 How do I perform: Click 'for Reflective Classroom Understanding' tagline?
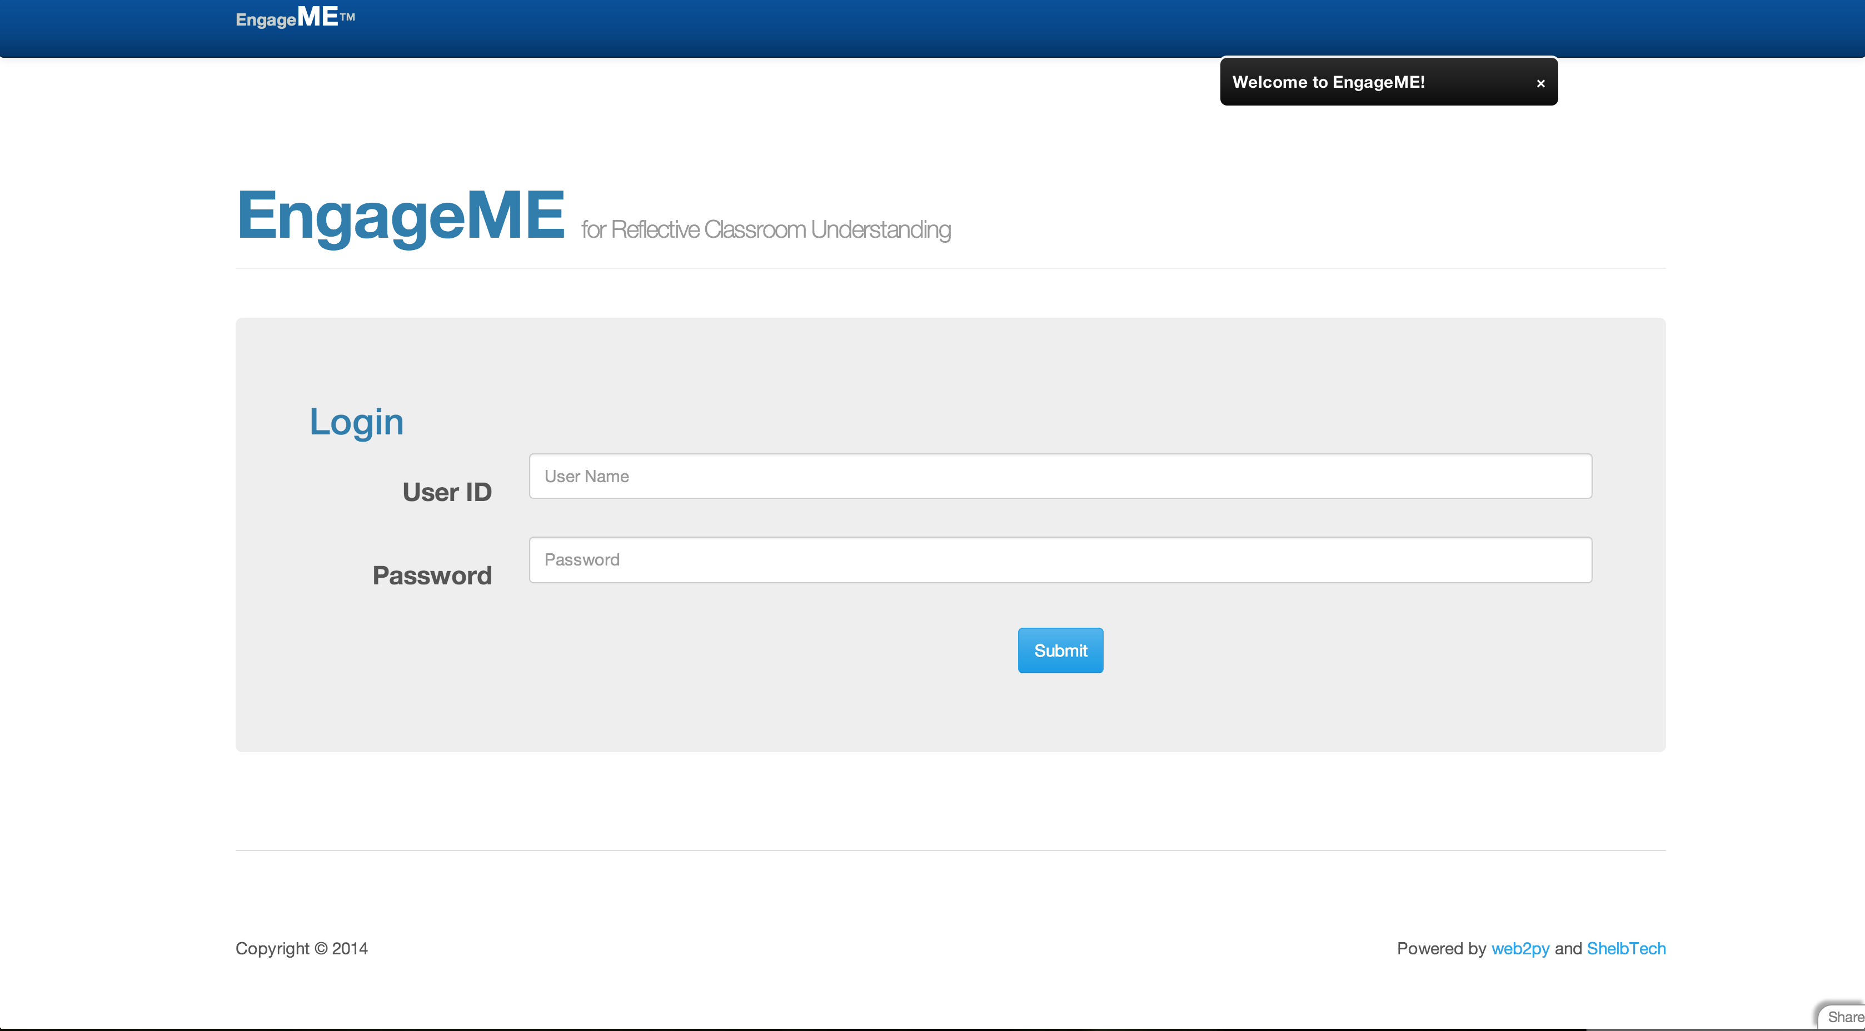[x=766, y=229]
